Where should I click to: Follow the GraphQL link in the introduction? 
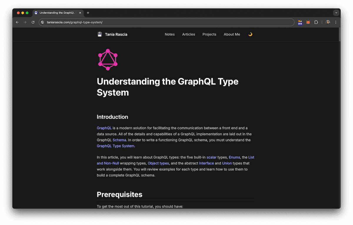click(x=104, y=128)
